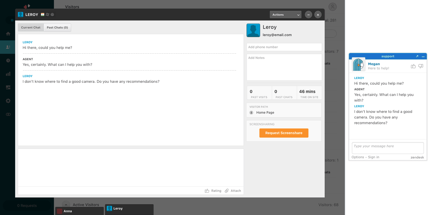Image resolution: width=431 pixels, height=215 pixels.
Task: Click the Add phone number field
Action: point(284,47)
